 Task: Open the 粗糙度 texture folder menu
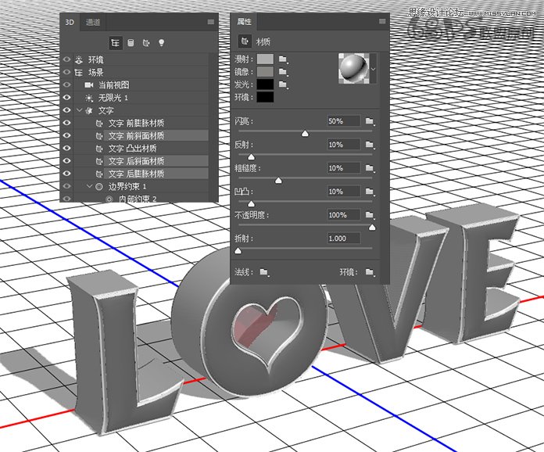[370, 168]
